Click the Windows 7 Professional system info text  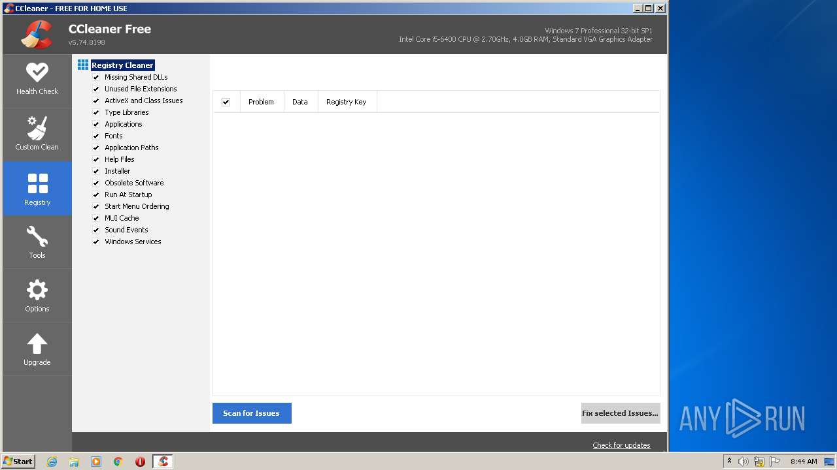coord(598,31)
